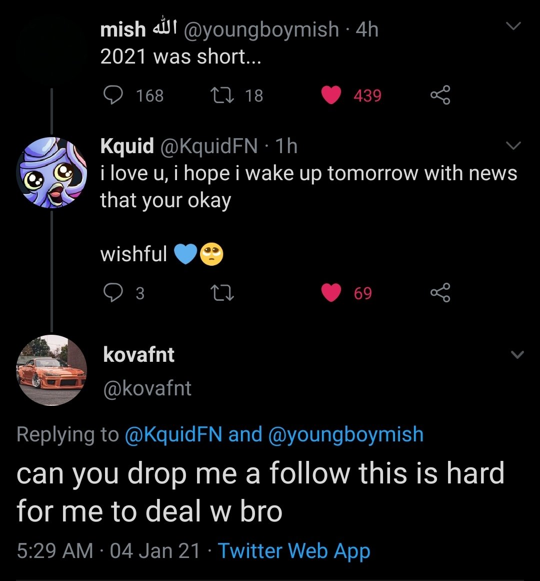The image size is (540, 581).
Task: Expand options menu on kovafnt's tweet
Action: tap(517, 355)
